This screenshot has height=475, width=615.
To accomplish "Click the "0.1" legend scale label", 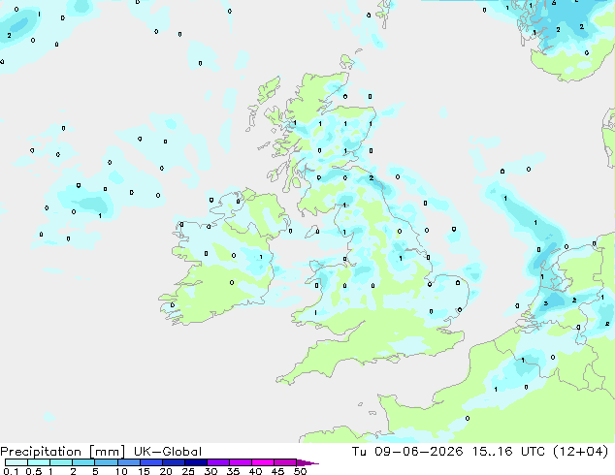I will tap(11, 471).
